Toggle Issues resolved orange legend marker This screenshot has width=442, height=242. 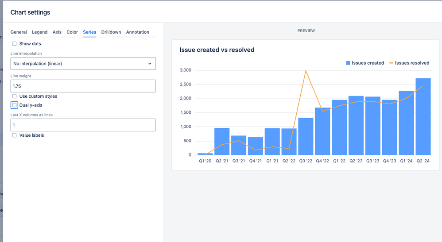391,63
